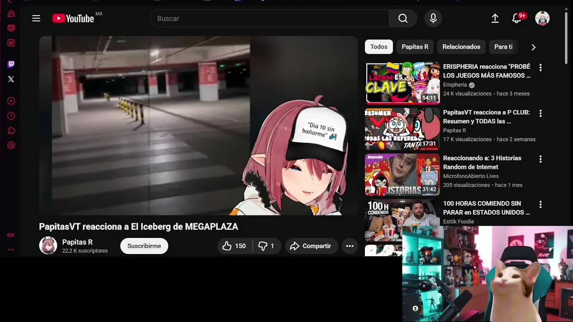Screen dimensions: 573x322
Task: Open 100 HORAS COMIENDO SIN PARAR title
Action: click(487, 208)
